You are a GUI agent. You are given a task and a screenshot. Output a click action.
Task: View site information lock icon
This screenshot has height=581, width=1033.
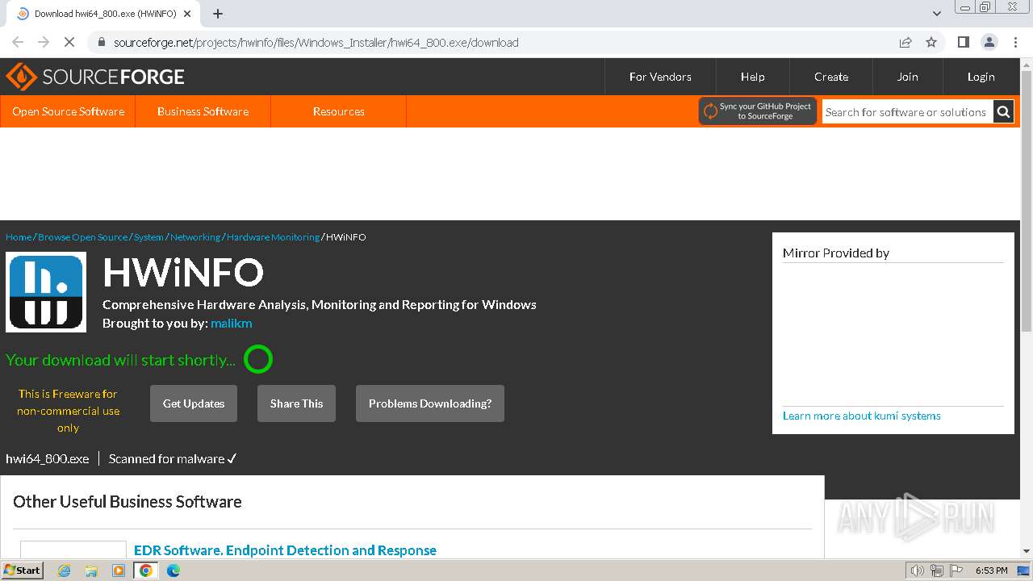tap(101, 42)
